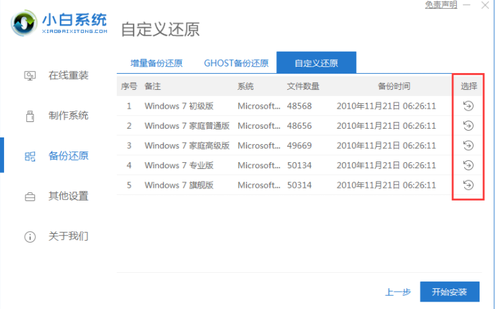
Task: Click the restore icon for Windows 7 家庭高级版
Action: pyautogui.click(x=468, y=145)
